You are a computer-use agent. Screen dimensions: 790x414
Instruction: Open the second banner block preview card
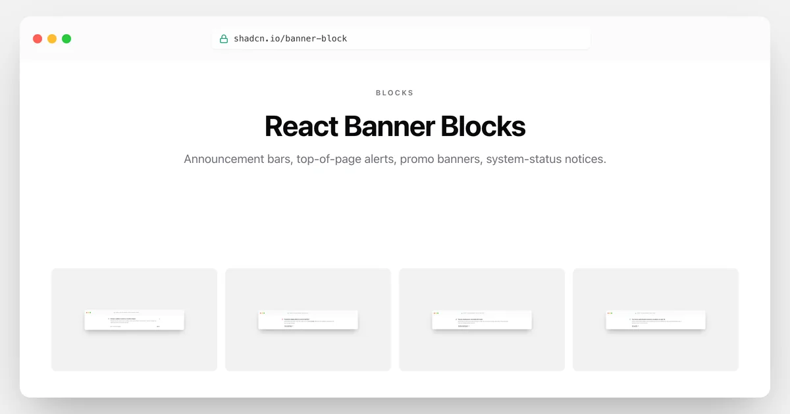[308, 319]
